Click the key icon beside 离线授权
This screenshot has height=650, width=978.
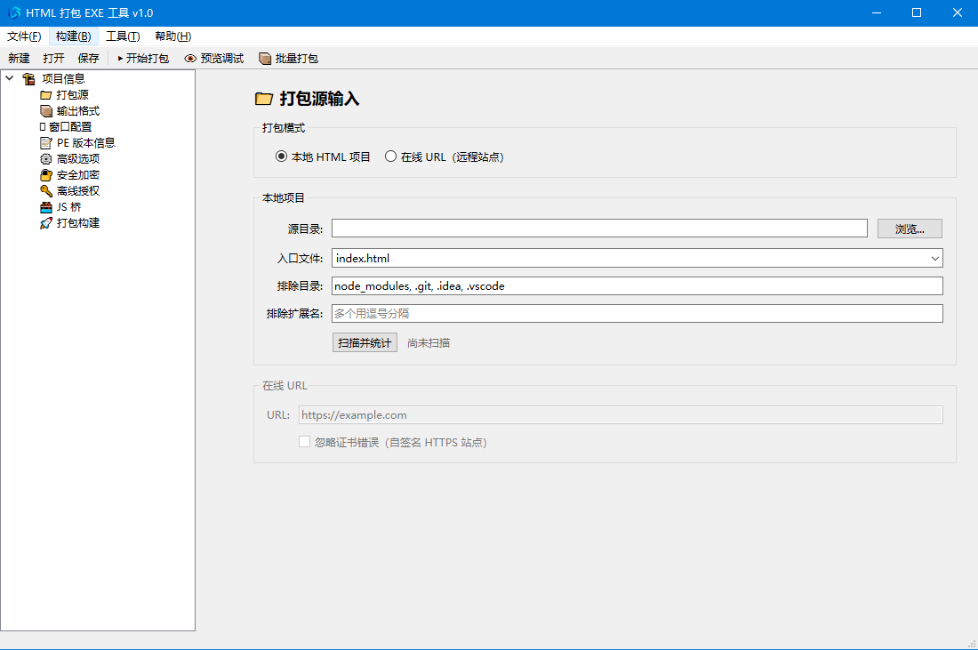point(45,191)
